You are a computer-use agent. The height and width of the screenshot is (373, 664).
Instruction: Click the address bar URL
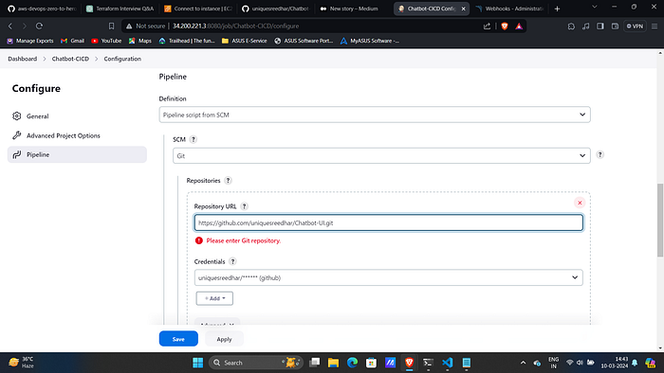pyautogui.click(x=235, y=26)
